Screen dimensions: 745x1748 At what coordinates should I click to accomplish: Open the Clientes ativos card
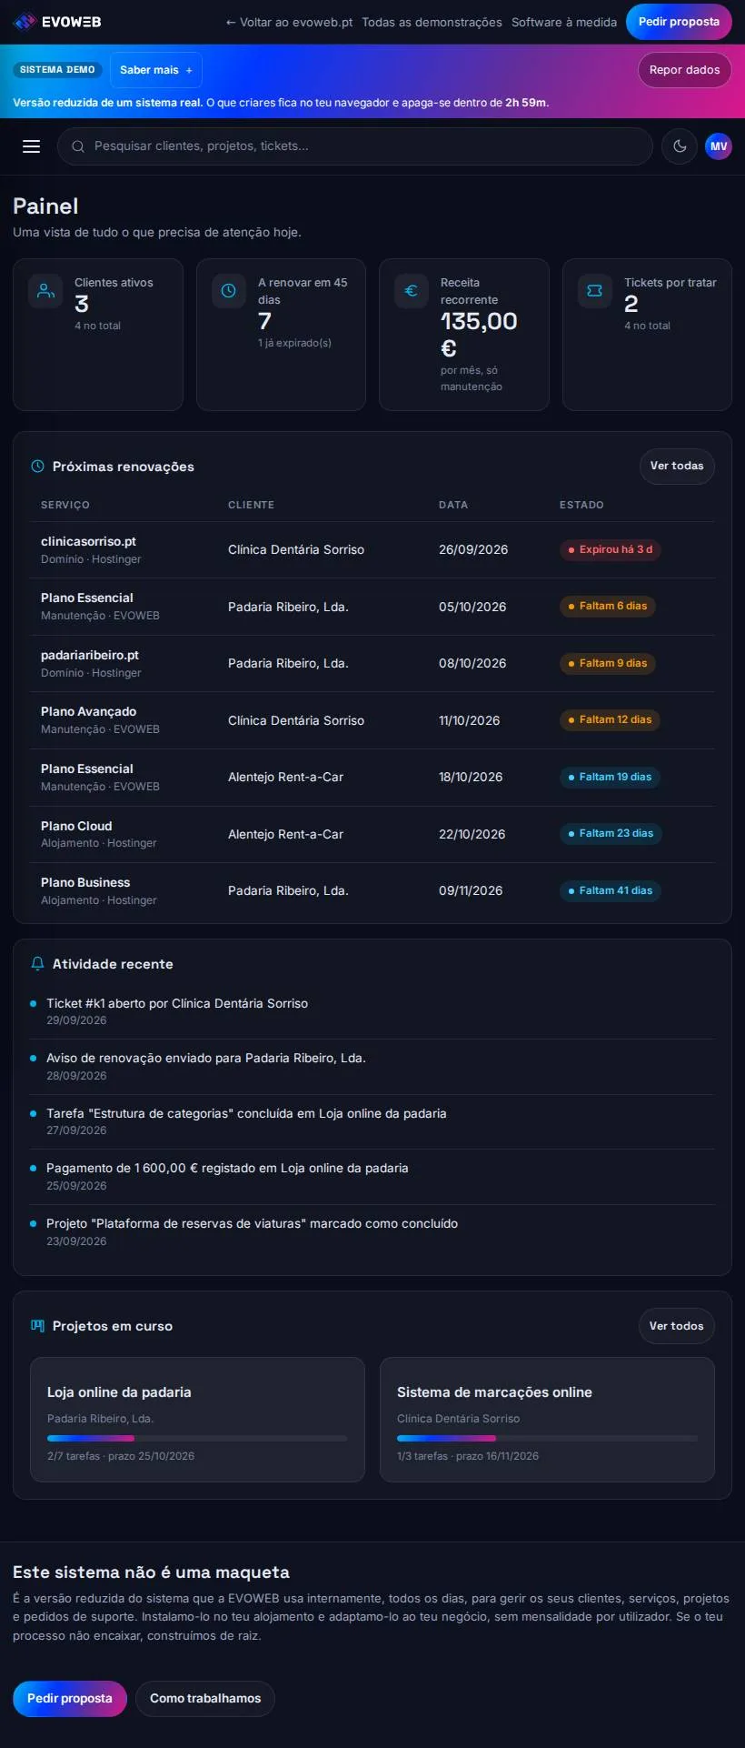(x=98, y=335)
